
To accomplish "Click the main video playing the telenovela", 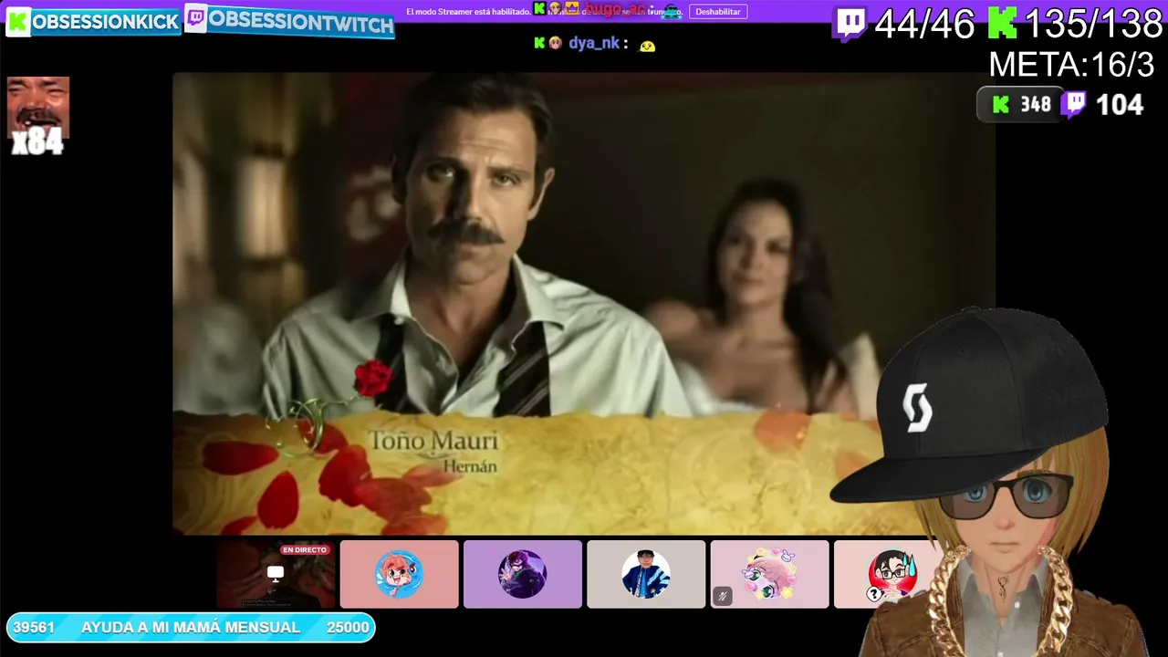I will pos(584,303).
